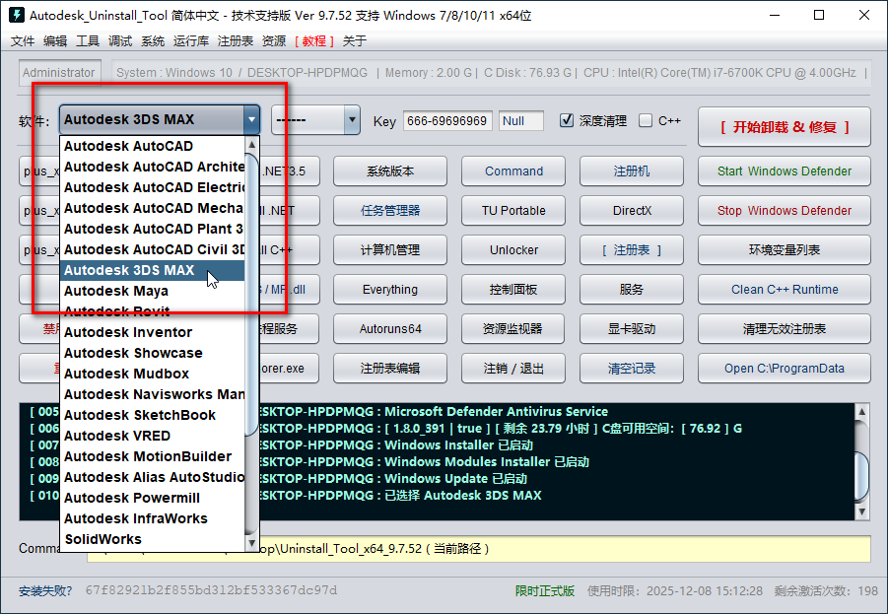888x614 pixels.
Task: Open 任务管理器
Action: point(390,211)
